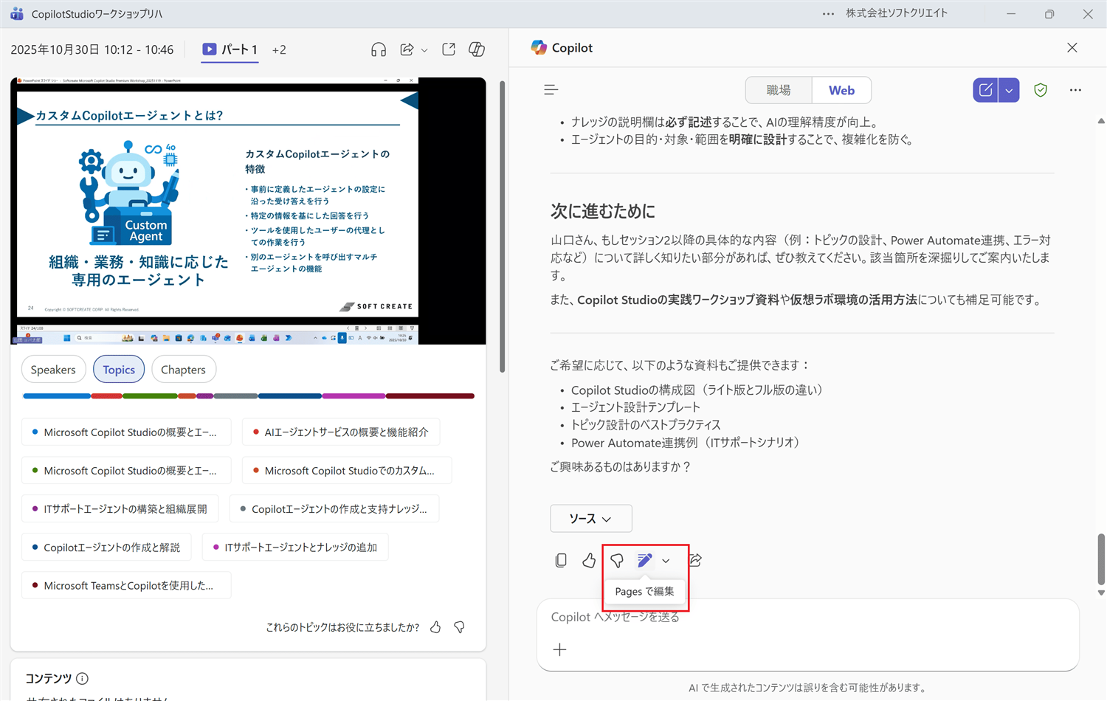Viewport: 1107px width, 701px height.
Task: Click the green shield protection icon in Copilot
Action: coord(1041,89)
